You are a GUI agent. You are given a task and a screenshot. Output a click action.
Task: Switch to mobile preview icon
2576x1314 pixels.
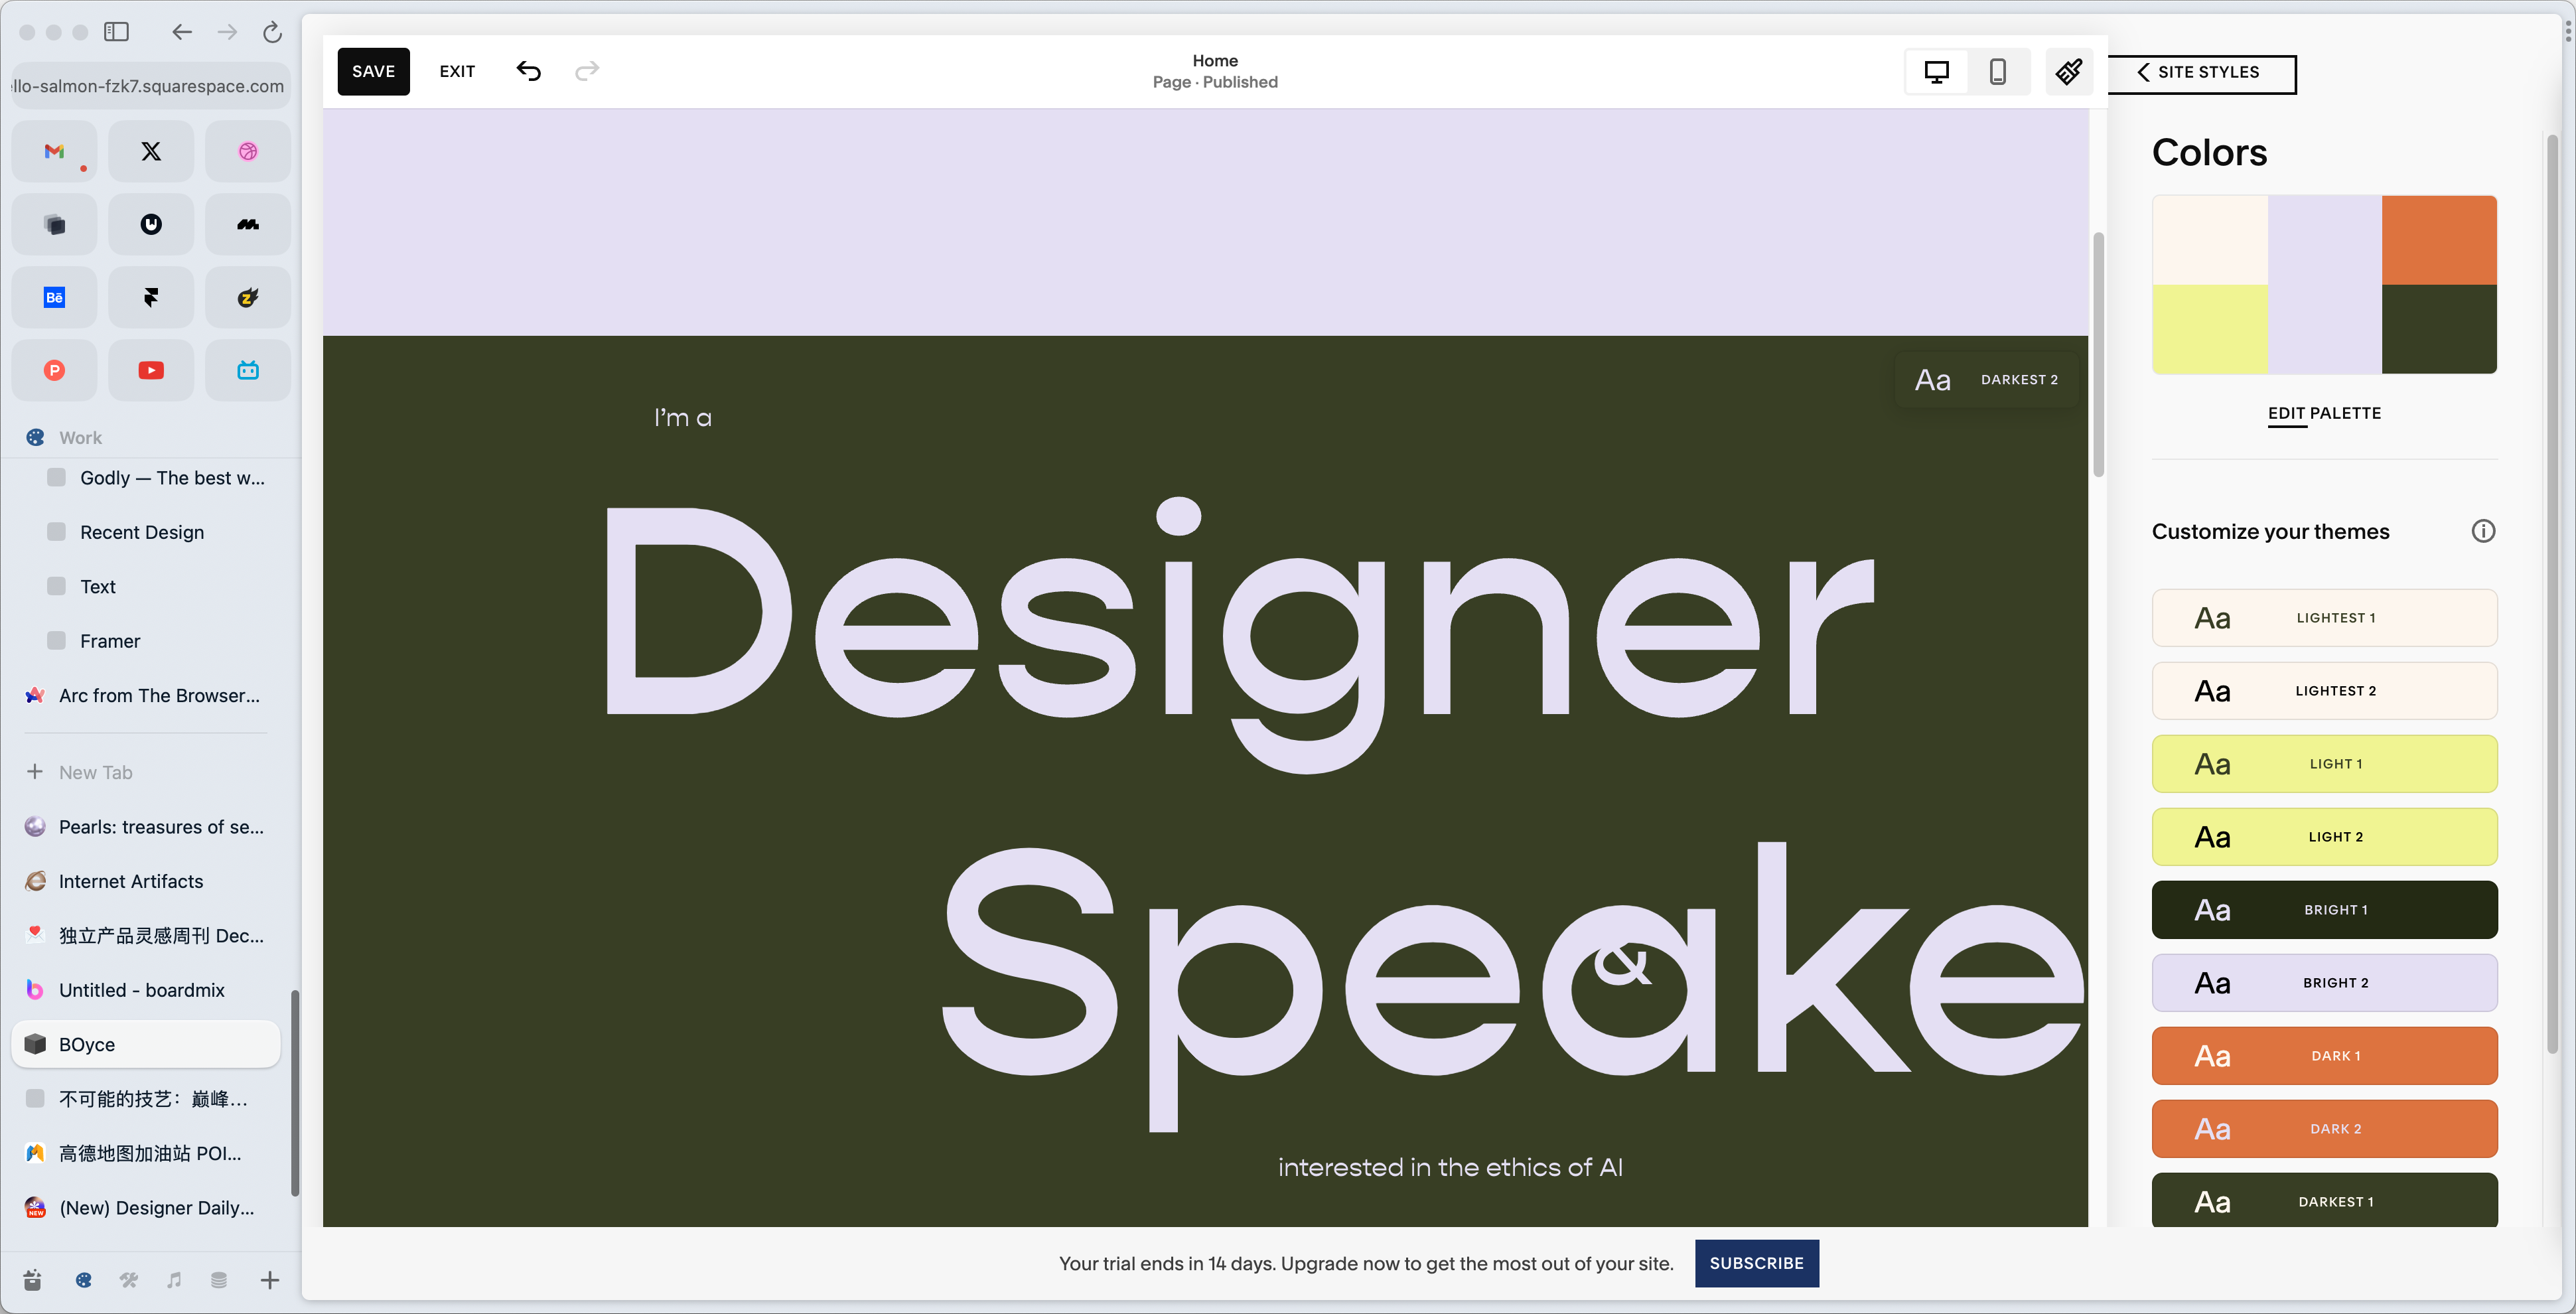(x=1997, y=72)
